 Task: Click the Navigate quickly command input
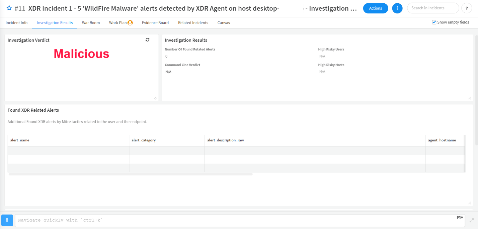tap(240, 220)
